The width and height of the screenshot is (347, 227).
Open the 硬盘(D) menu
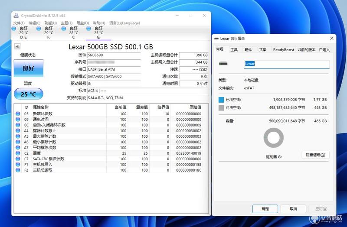[x=82, y=23]
